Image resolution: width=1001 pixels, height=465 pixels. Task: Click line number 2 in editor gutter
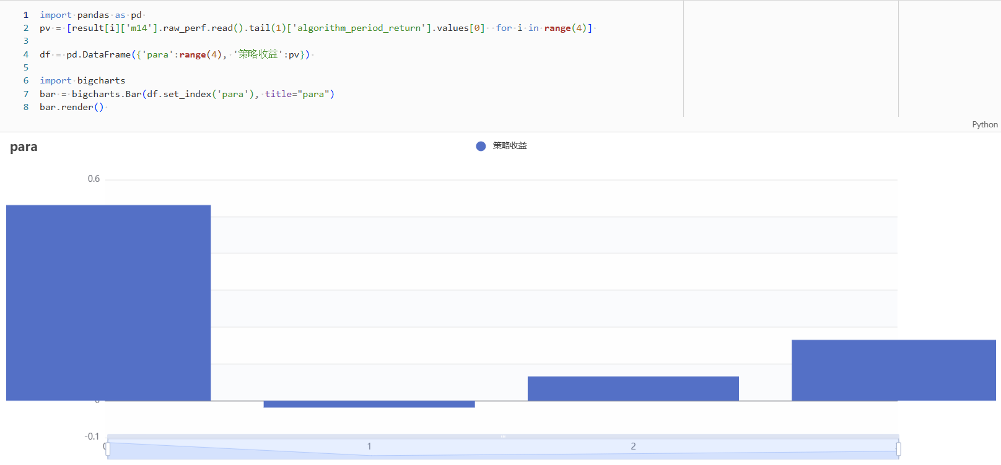point(26,28)
